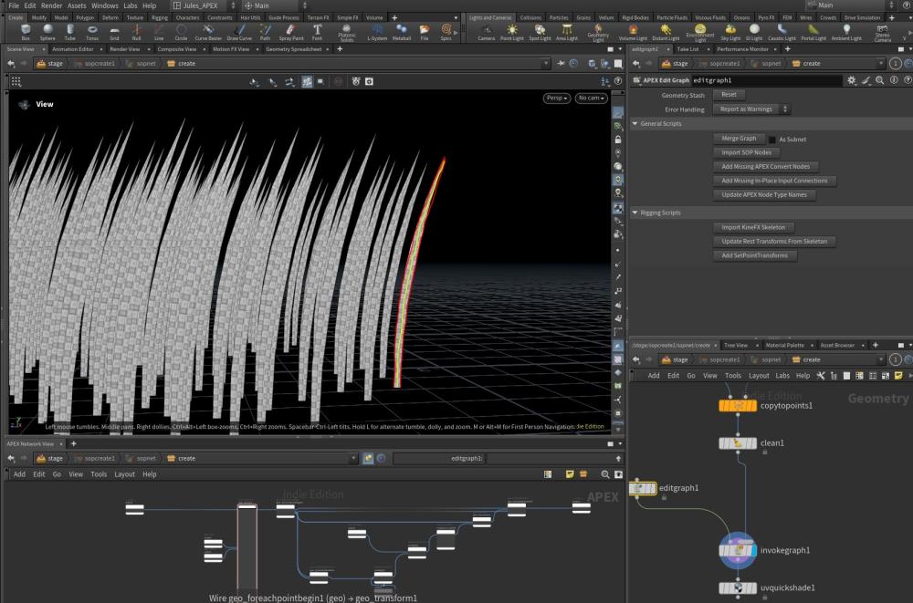Viewport: 913px width, 603px height.
Task: Select the Circle shelf tool
Action: pos(181,32)
